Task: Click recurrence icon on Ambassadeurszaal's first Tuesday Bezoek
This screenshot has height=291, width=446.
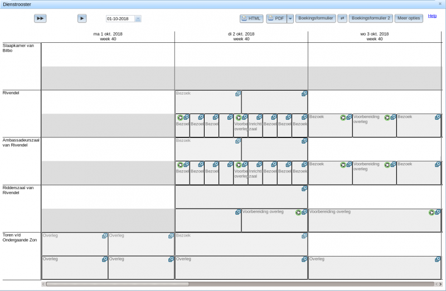Action: pyautogui.click(x=180, y=165)
